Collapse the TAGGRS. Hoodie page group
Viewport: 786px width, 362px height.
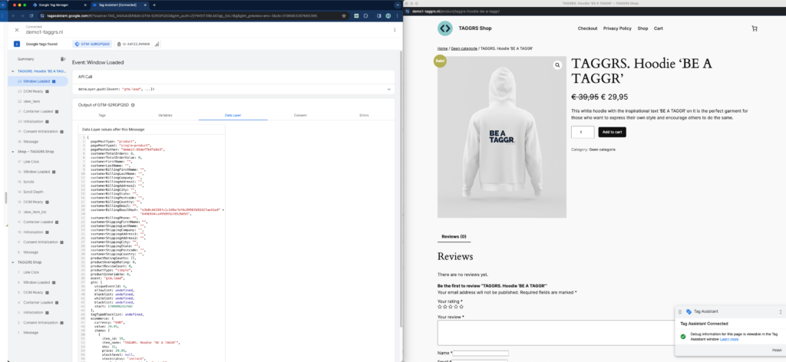click(x=13, y=71)
